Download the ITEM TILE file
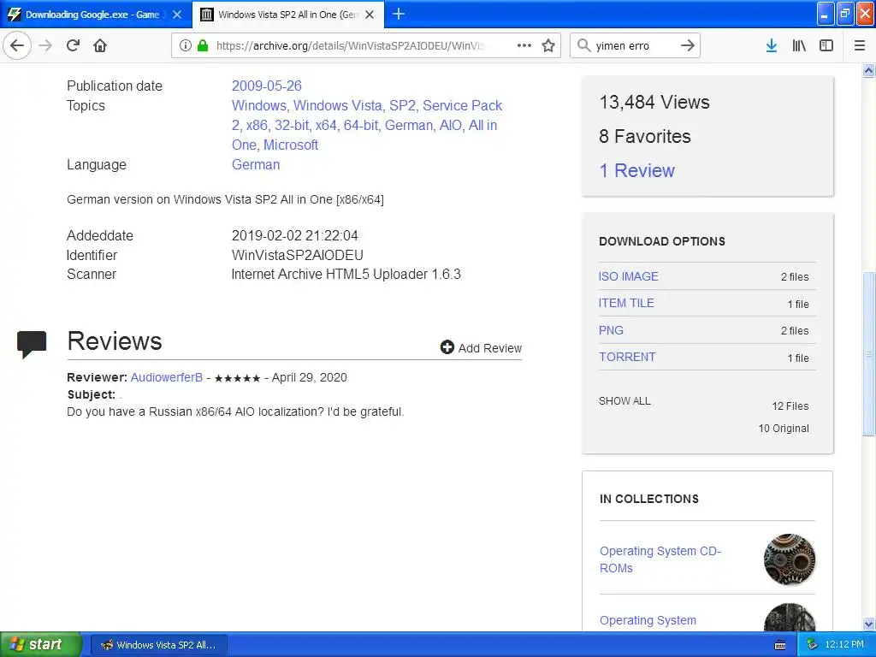The width and height of the screenshot is (876, 657). point(625,303)
